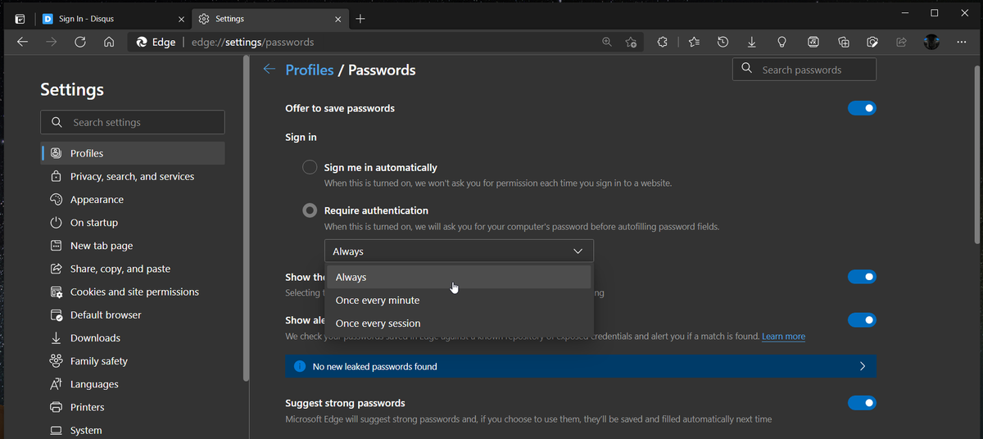Open the Downloads arrow toolbar icon
983x439 pixels.
click(x=752, y=42)
